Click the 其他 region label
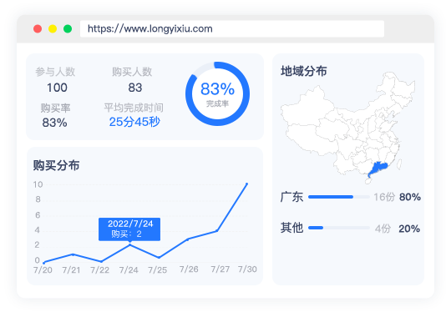Image resolution: width=446 pixels, height=312 pixels. (x=291, y=228)
